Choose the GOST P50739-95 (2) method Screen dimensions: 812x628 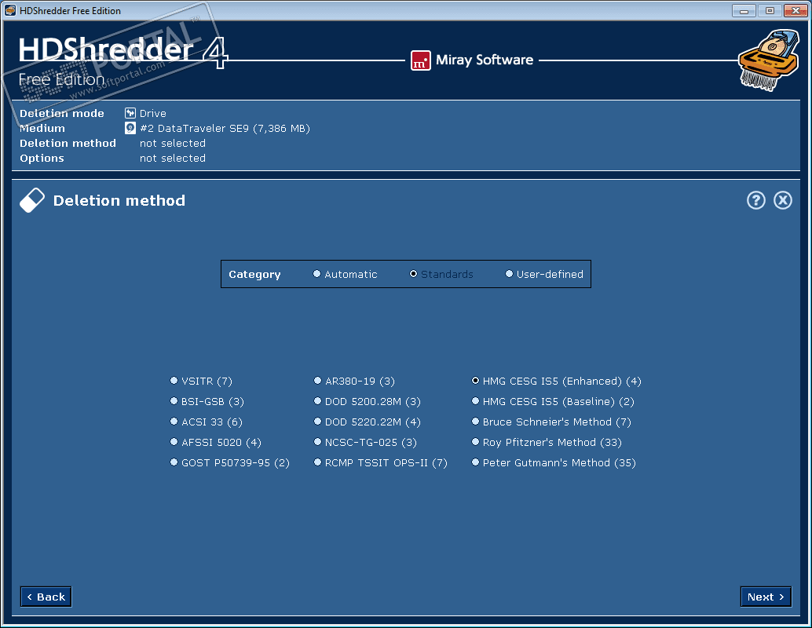click(230, 463)
